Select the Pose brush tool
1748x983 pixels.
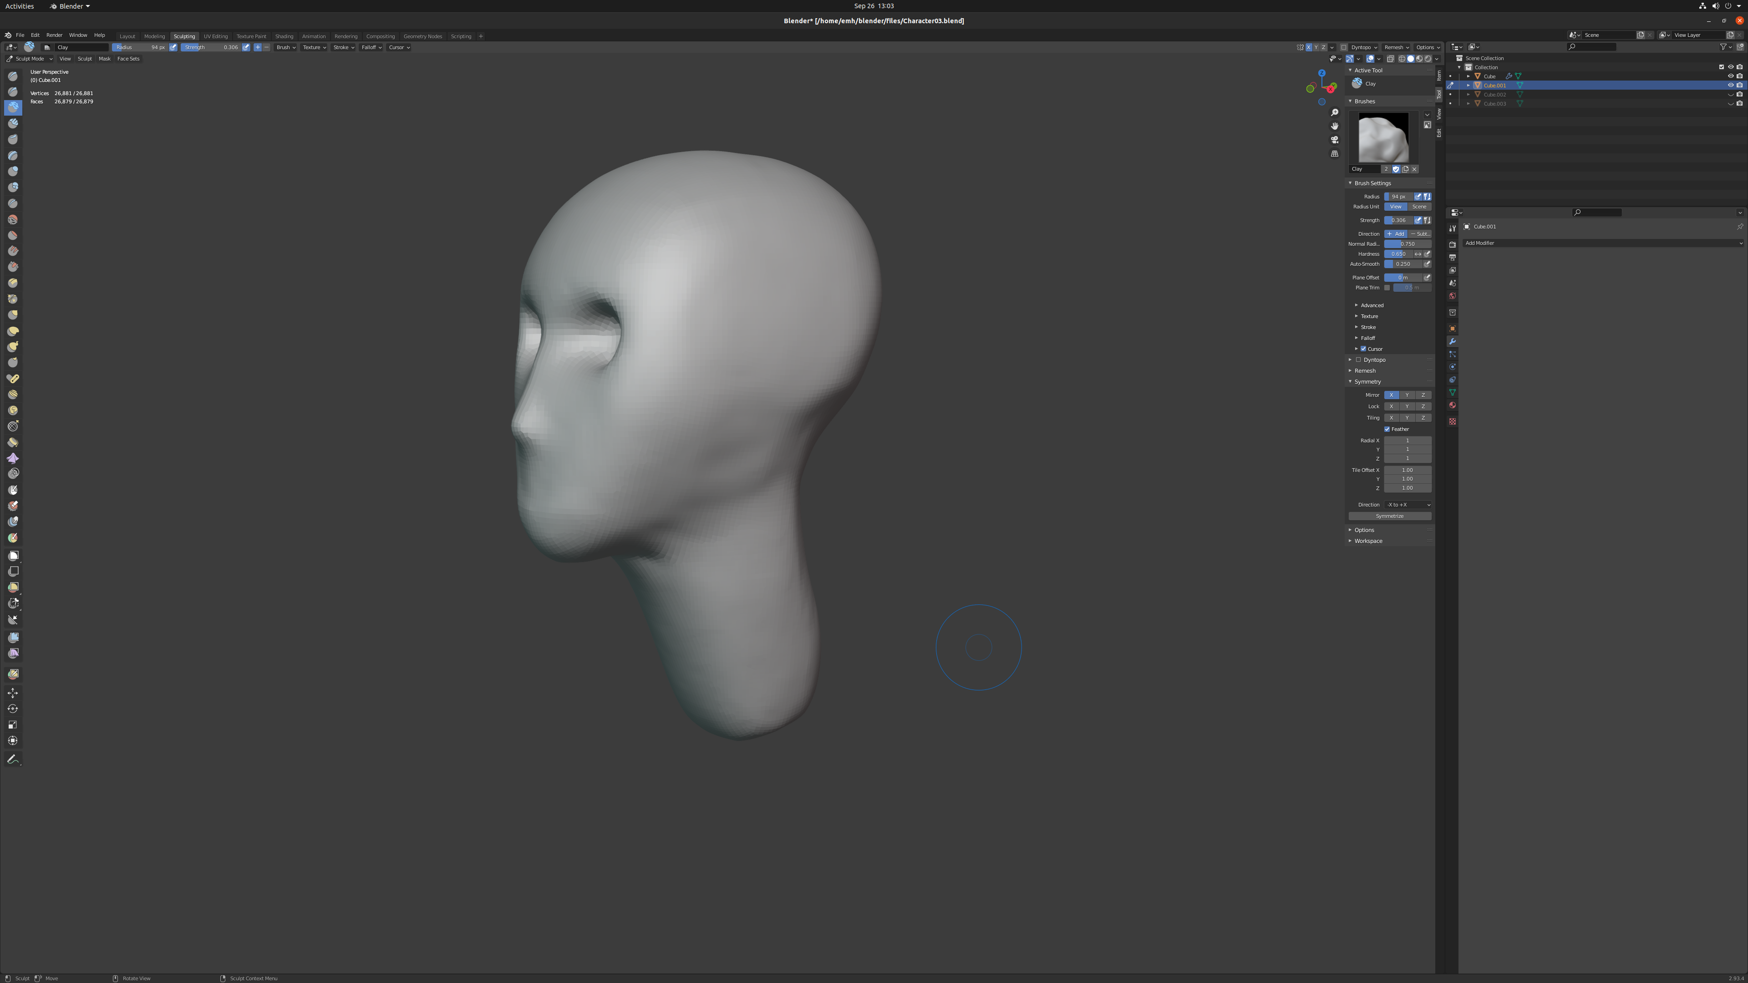tap(13, 379)
